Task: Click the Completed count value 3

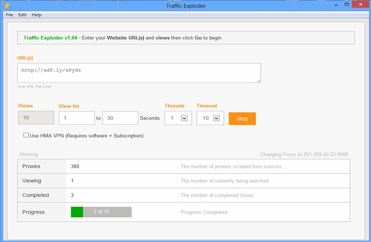Action: [x=72, y=195]
